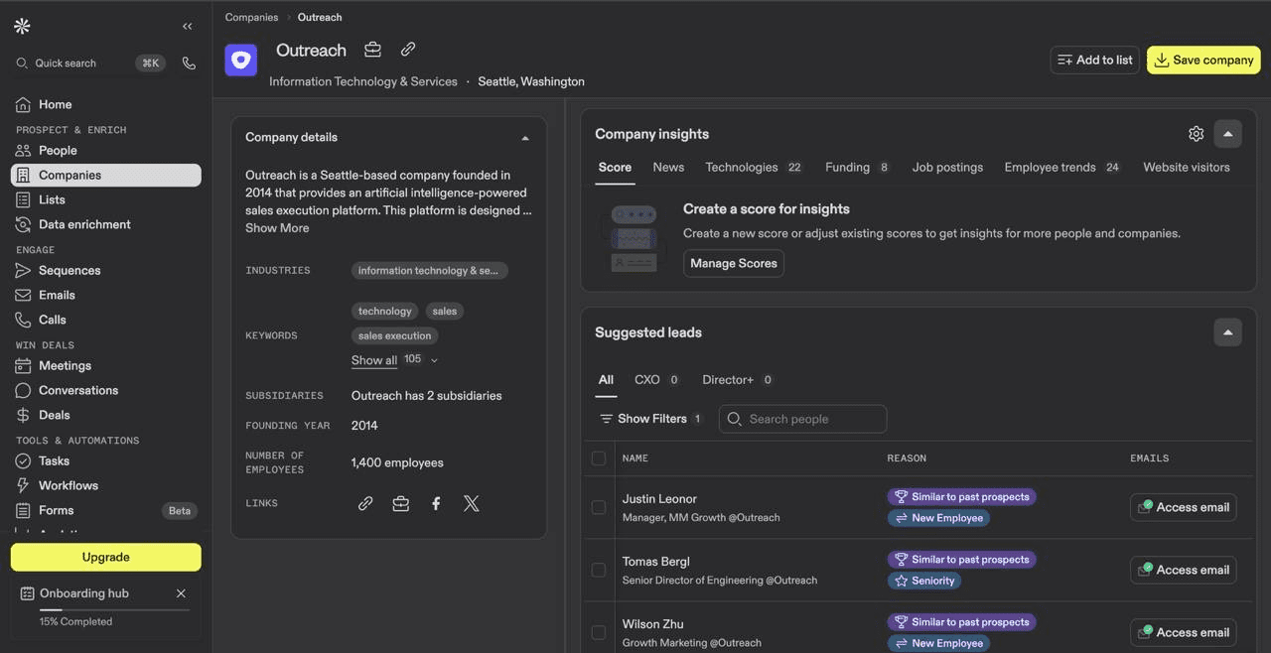Collapse the Suggested leads section
This screenshot has width=1271, height=653.
click(x=1227, y=332)
